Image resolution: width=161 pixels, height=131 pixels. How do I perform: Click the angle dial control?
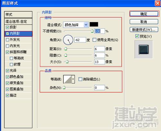point(68,40)
